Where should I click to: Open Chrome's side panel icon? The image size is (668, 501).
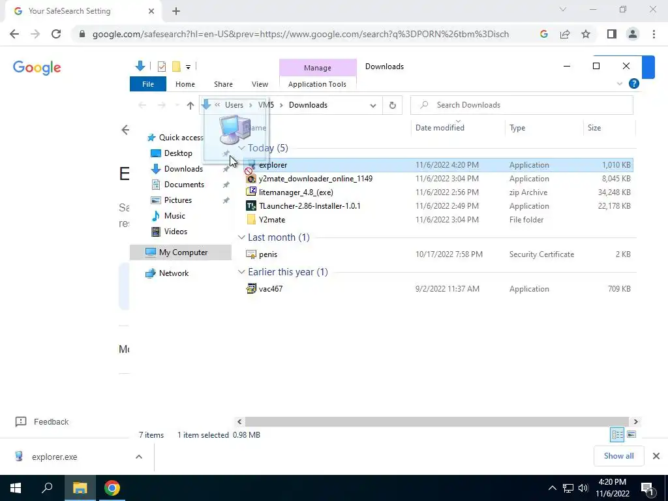coord(612,34)
